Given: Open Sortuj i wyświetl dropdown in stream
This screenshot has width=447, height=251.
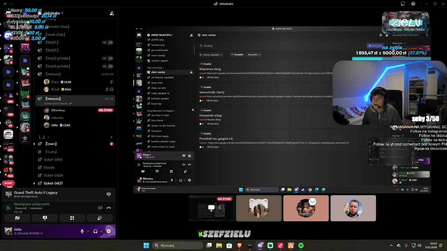Looking at the screenshot, I should coord(211,55).
